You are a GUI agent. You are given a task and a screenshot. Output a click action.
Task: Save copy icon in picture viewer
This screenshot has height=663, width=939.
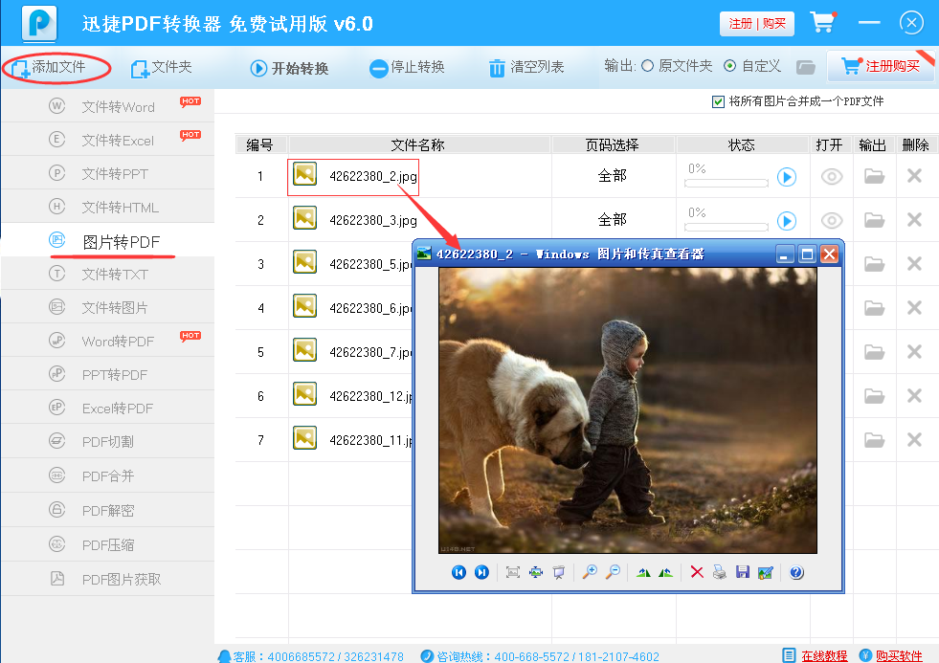(x=743, y=573)
